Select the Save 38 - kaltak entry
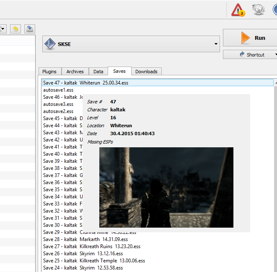Image resolution: width=277 pixels, height=272 pixels. point(62,168)
